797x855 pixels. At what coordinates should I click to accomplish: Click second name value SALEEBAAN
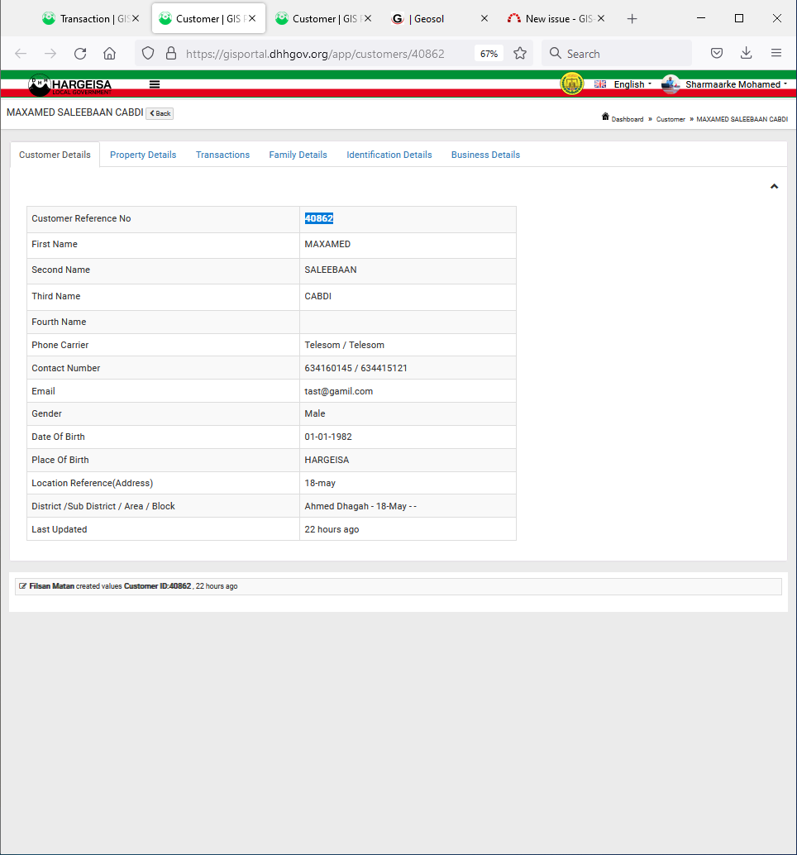point(331,270)
